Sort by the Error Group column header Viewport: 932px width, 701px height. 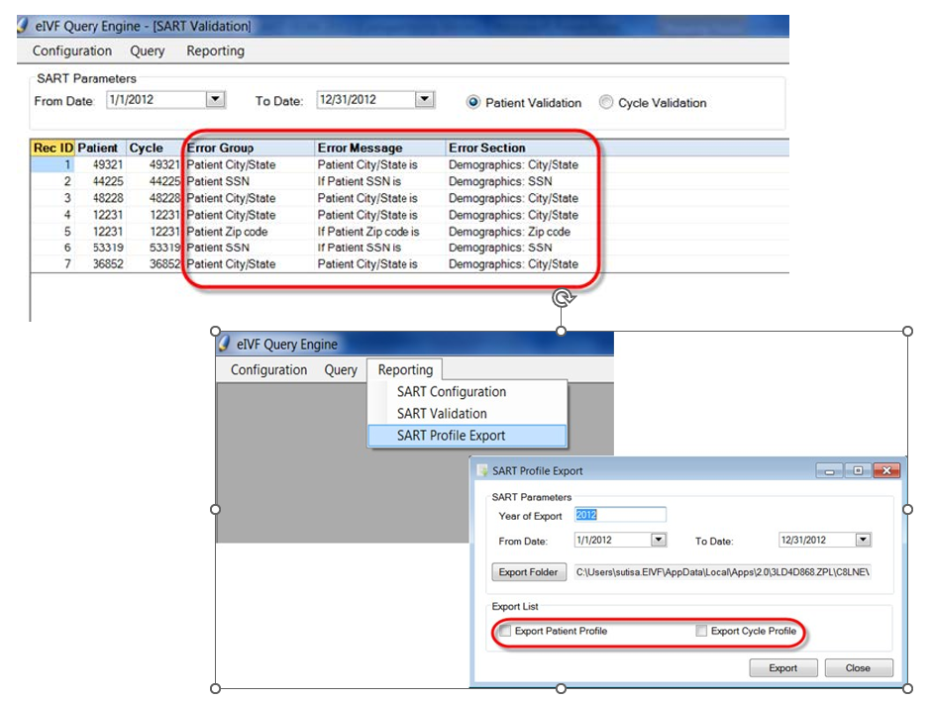point(221,148)
